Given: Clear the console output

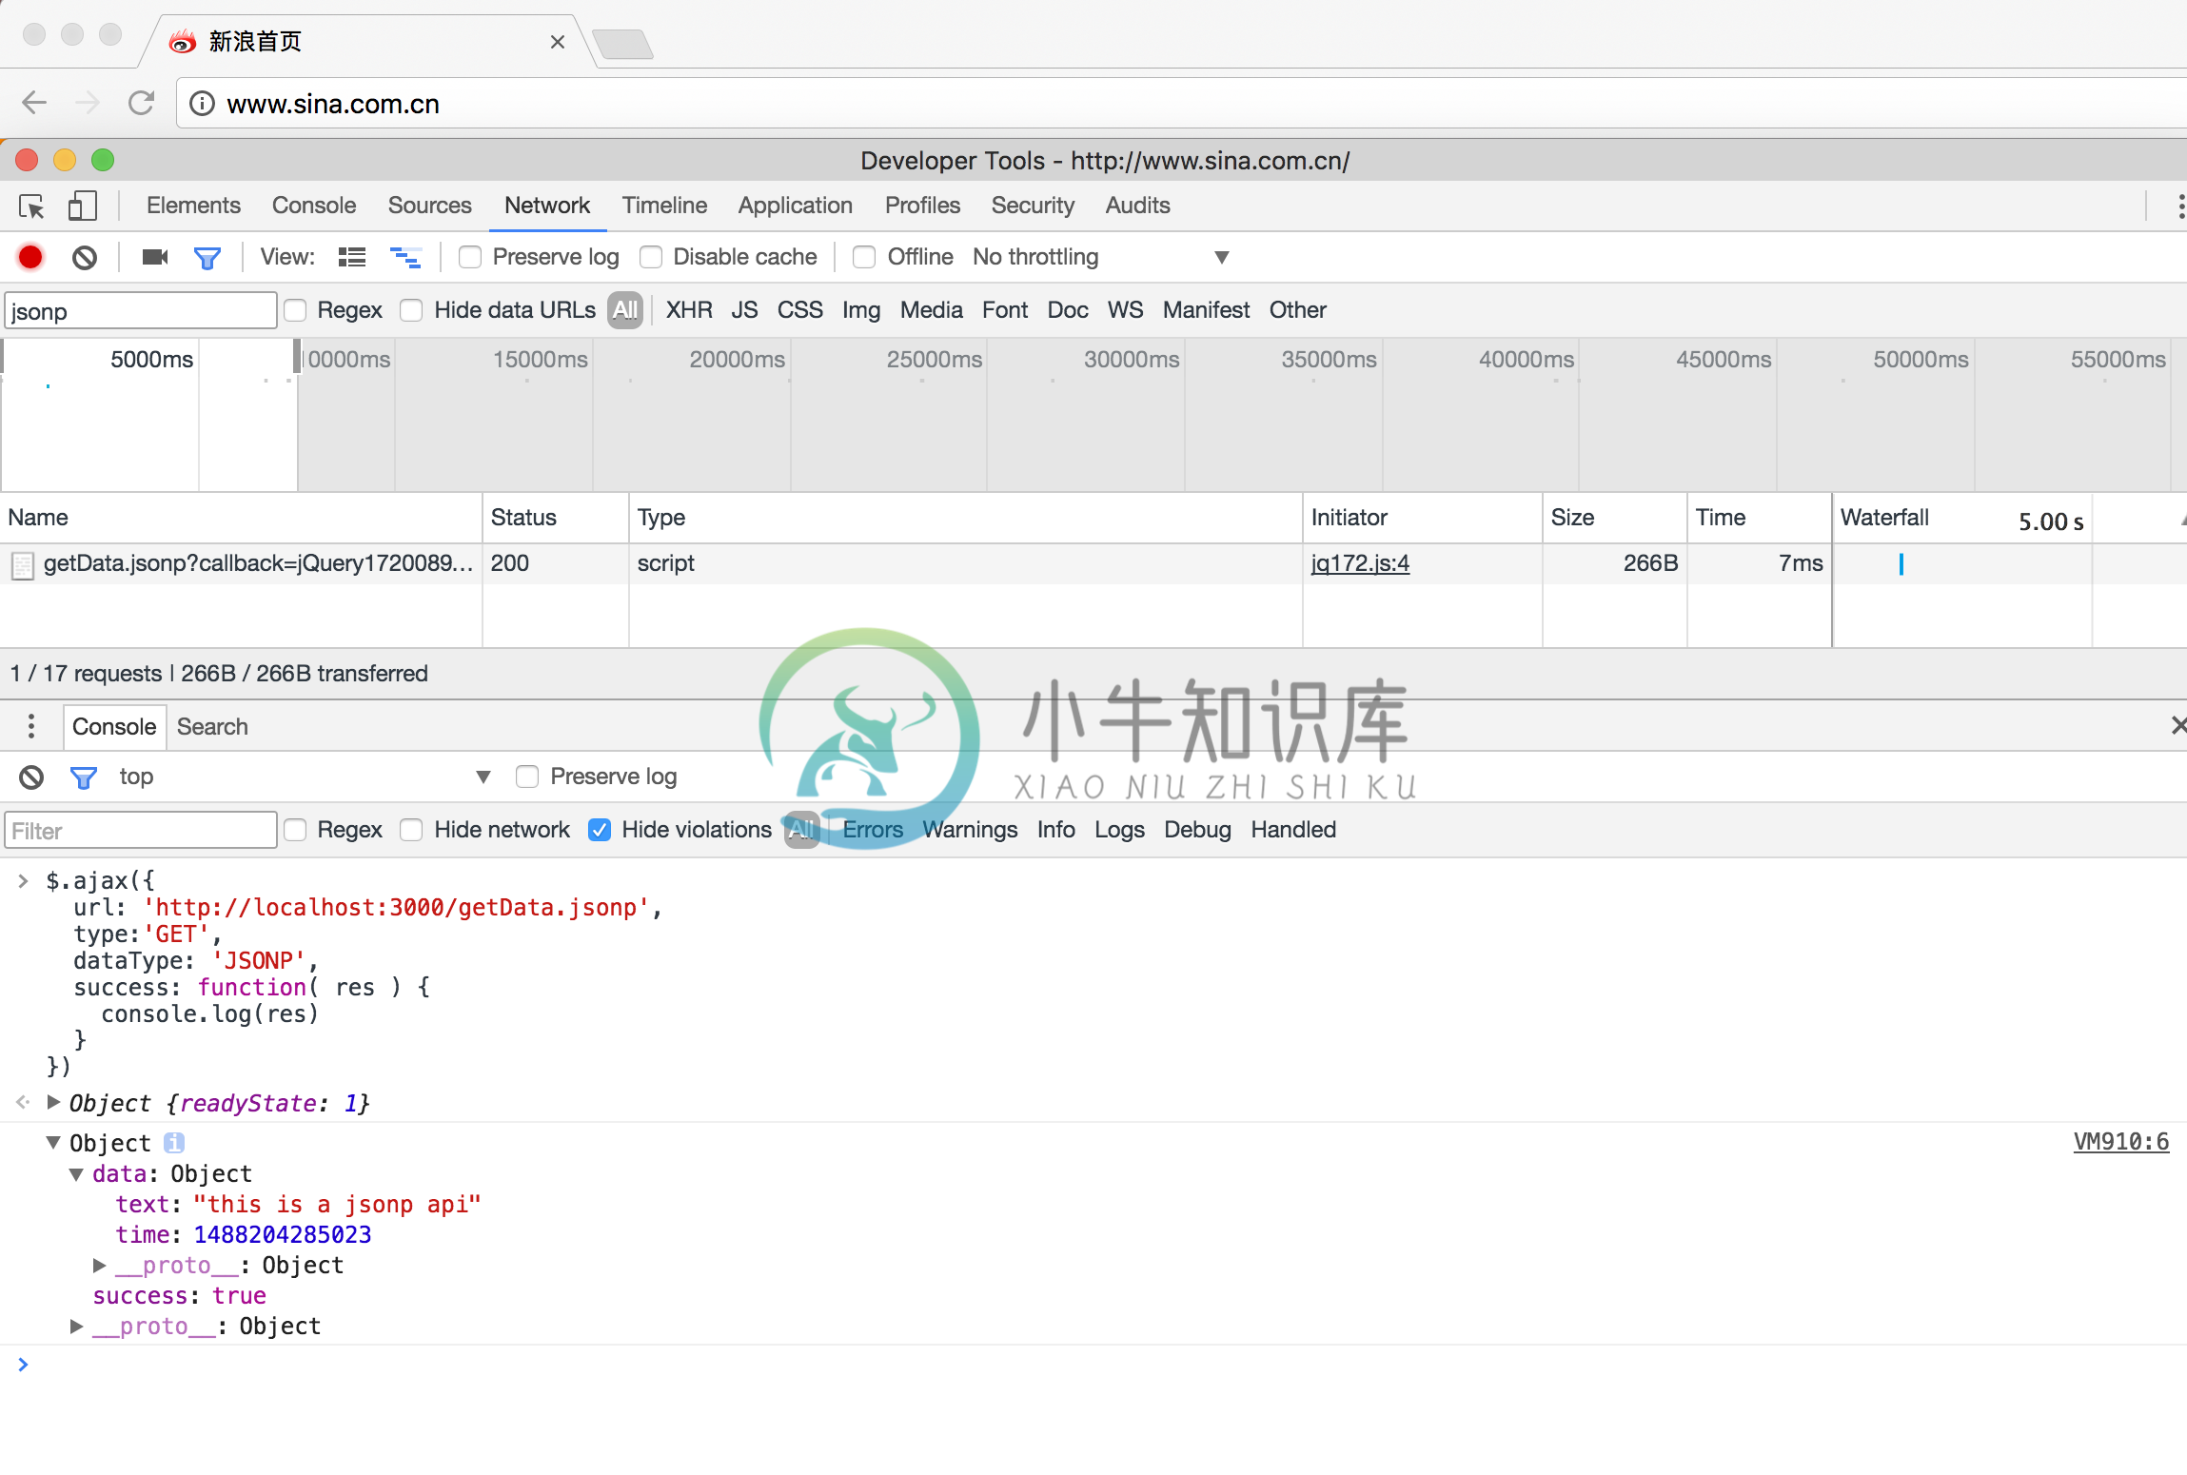Looking at the screenshot, I should point(31,777).
